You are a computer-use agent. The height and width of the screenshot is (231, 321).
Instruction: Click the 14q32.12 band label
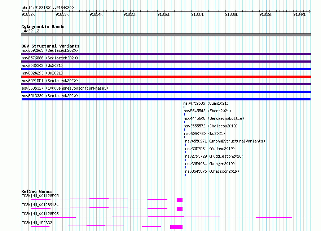(30, 31)
